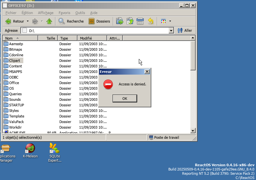Open the Aide menu
The image size is (256, 180).
[94, 13]
